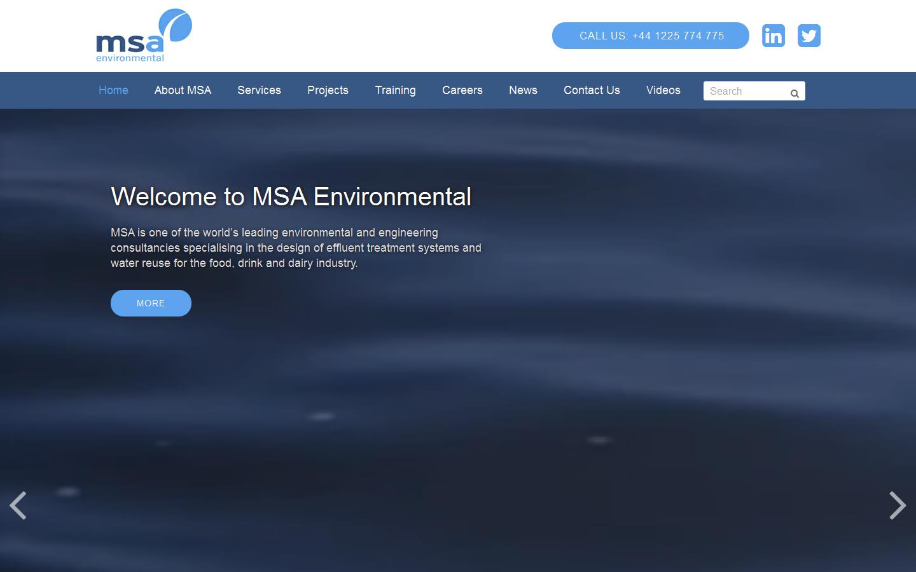Screen dimensions: 916x572
Task: Open the Videos page
Action: coord(663,90)
